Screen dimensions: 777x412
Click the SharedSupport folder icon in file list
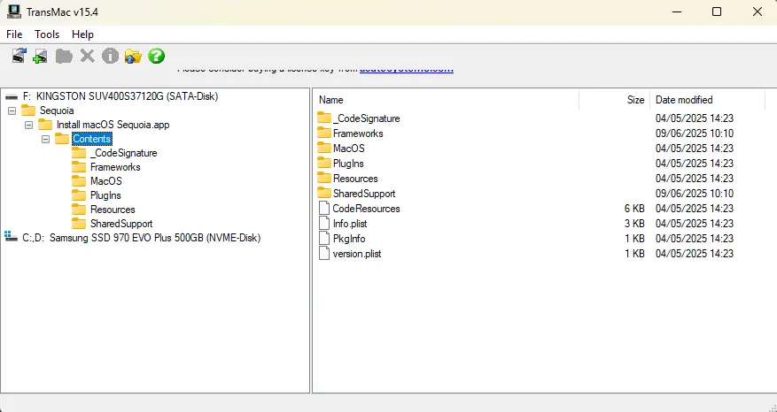(x=324, y=193)
